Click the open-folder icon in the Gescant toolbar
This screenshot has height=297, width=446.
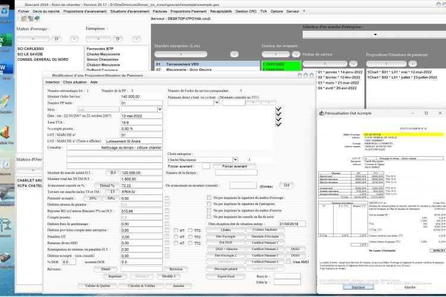pyautogui.click(x=24, y=19)
